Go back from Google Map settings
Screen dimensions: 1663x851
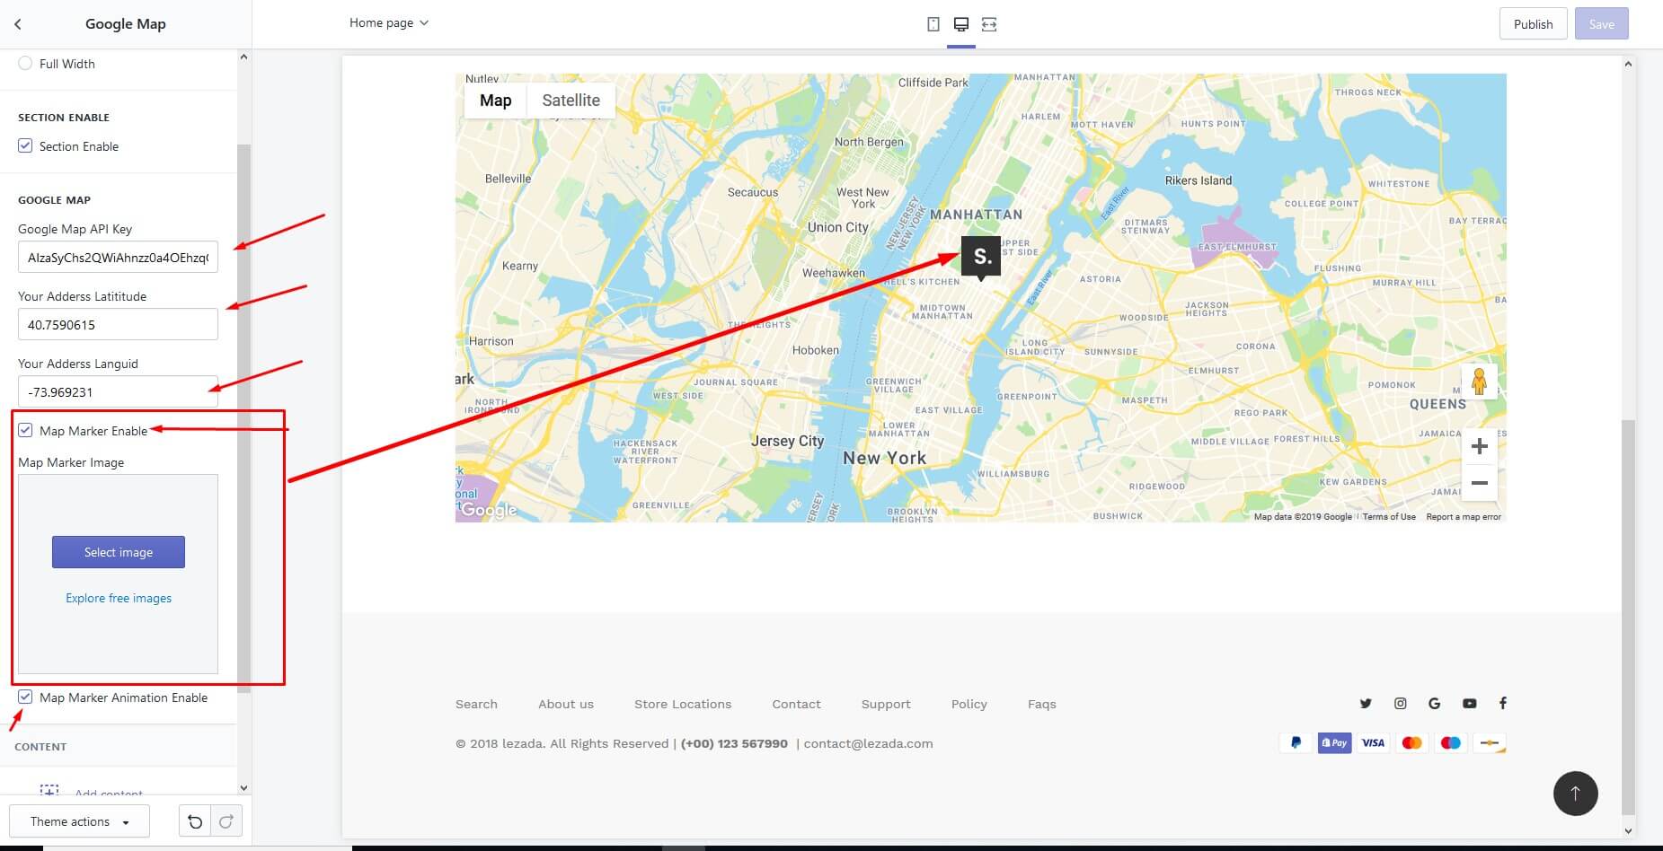click(18, 24)
